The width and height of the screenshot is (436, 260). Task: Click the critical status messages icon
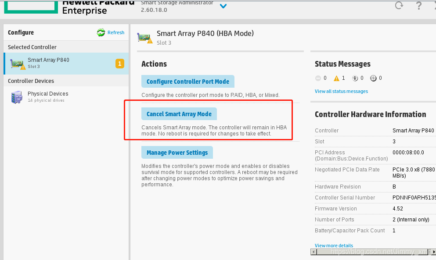click(x=318, y=78)
